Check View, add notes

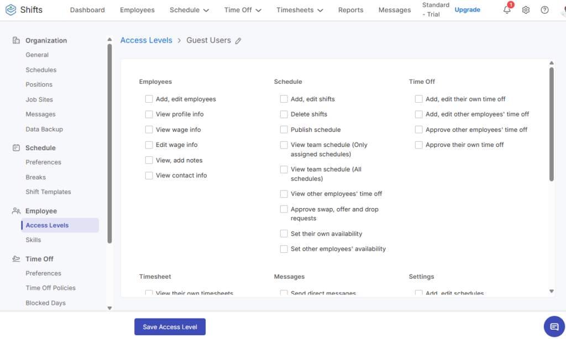[x=149, y=160]
